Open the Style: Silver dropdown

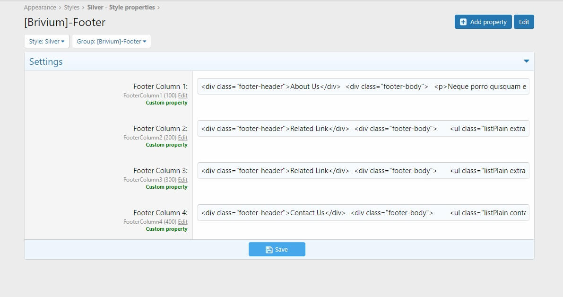pos(47,41)
